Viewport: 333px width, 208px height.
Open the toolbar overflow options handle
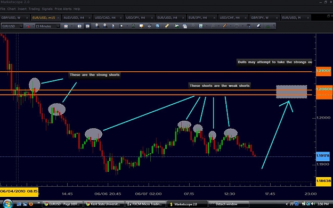pyautogui.click(x=274, y=26)
